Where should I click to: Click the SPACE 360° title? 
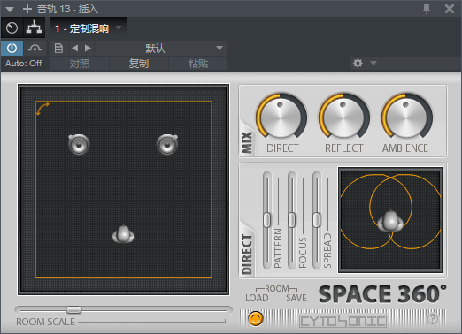tap(382, 294)
